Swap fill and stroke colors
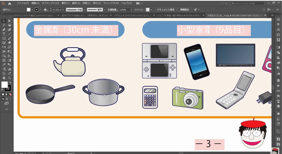The width and height of the screenshot is (282, 154). pyautogui.click(x=10, y=83)
